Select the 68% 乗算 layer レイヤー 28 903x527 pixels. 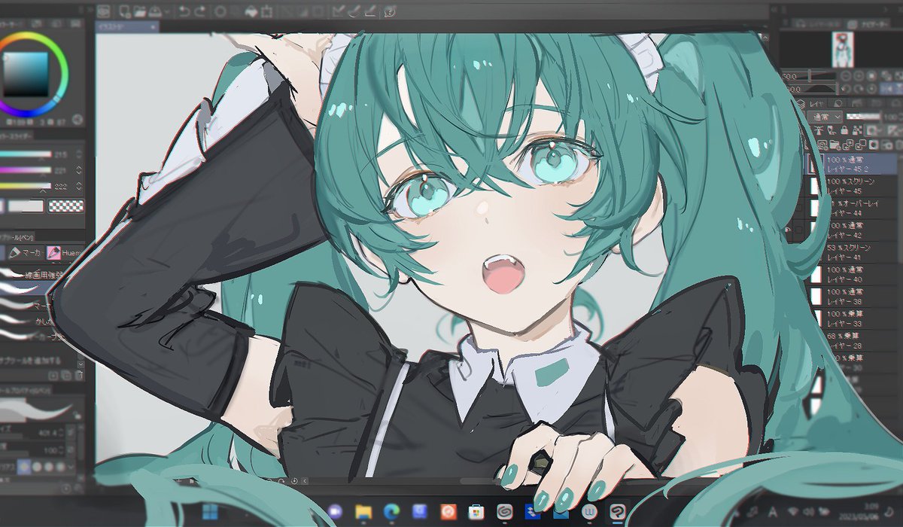pyautogui.click(x=850, y=340)
